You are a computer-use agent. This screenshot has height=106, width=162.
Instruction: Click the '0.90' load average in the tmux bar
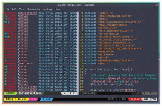pyautogui.click(x=111, y=99)
